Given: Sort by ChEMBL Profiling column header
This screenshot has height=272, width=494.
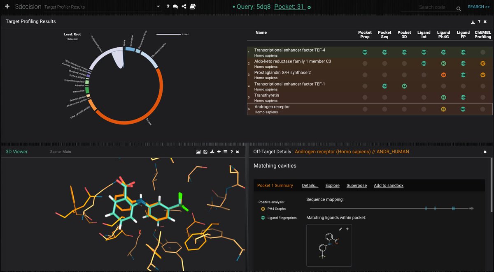Looking at the screenshot, I should click(x=483, y=35).
